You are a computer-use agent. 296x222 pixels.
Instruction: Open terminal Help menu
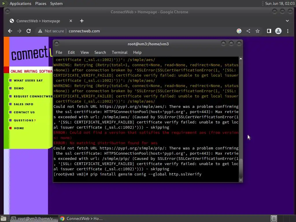(x=137, y=52)
